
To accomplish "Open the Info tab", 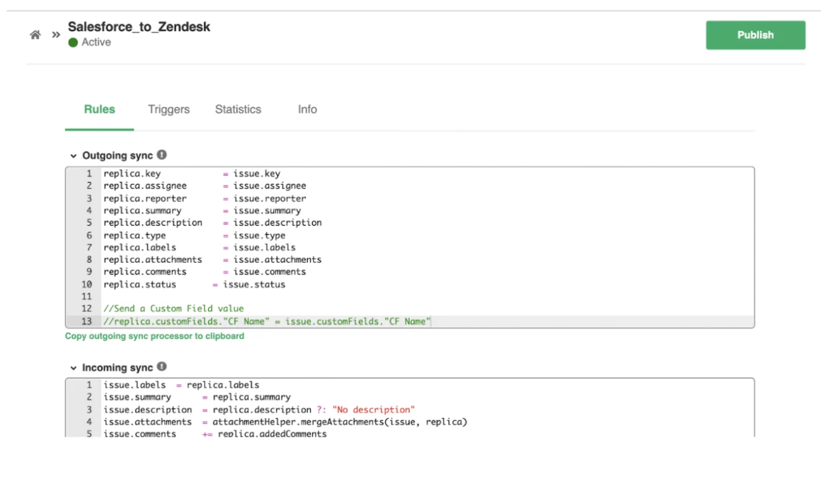I will pyautogui.click(x=307, y=110).
